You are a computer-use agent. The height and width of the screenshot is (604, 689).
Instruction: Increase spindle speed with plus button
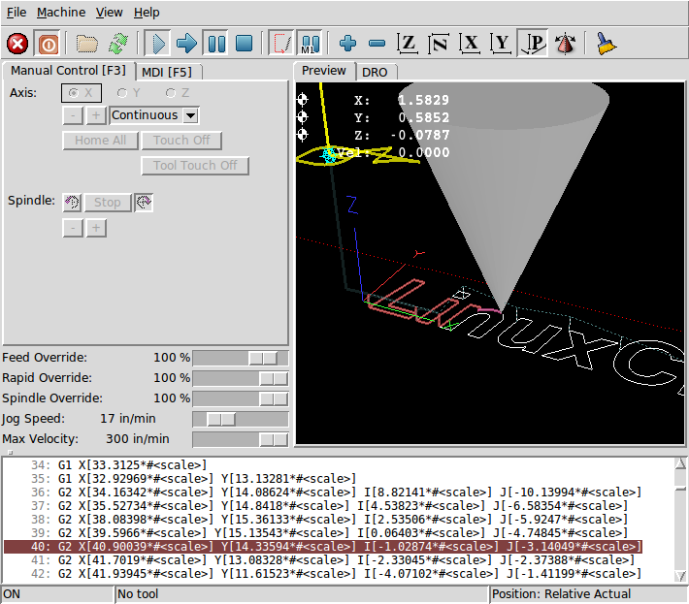(x=96, y=228)
